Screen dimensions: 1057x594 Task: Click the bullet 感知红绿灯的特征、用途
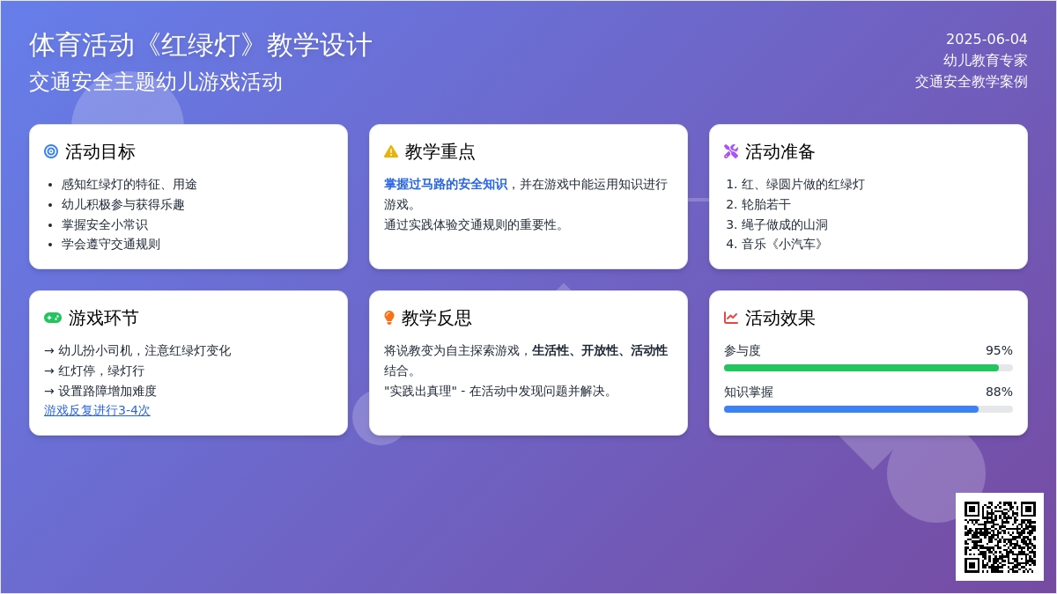(x=129, y=184)
